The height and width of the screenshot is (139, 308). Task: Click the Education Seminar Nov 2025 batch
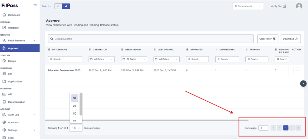tap(64, 70)
